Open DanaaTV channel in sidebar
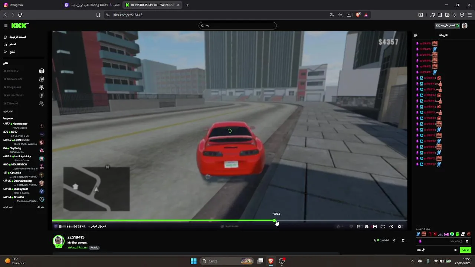475x267 pixels. (24, 71)
